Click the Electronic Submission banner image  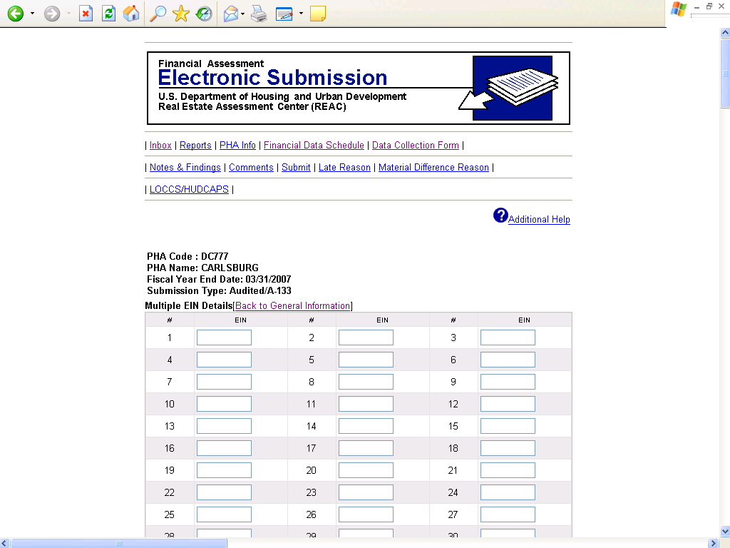pyautogui.click(x=359, y=88)
